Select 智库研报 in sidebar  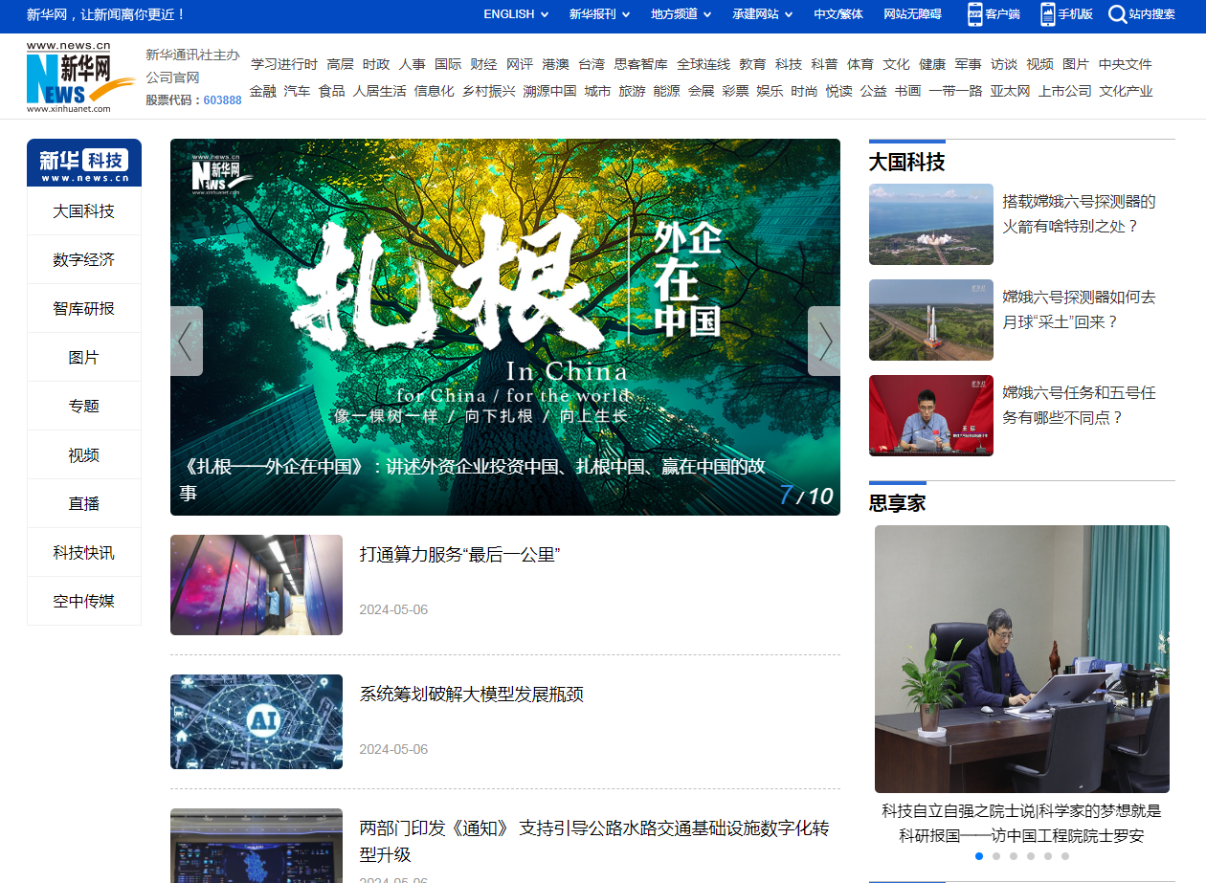[84, 309]
